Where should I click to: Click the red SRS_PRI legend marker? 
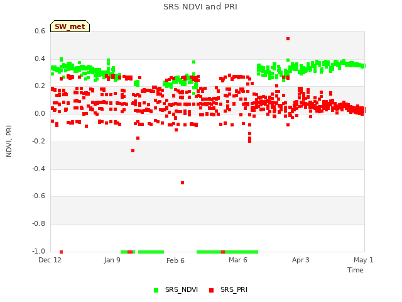(211, 290)
